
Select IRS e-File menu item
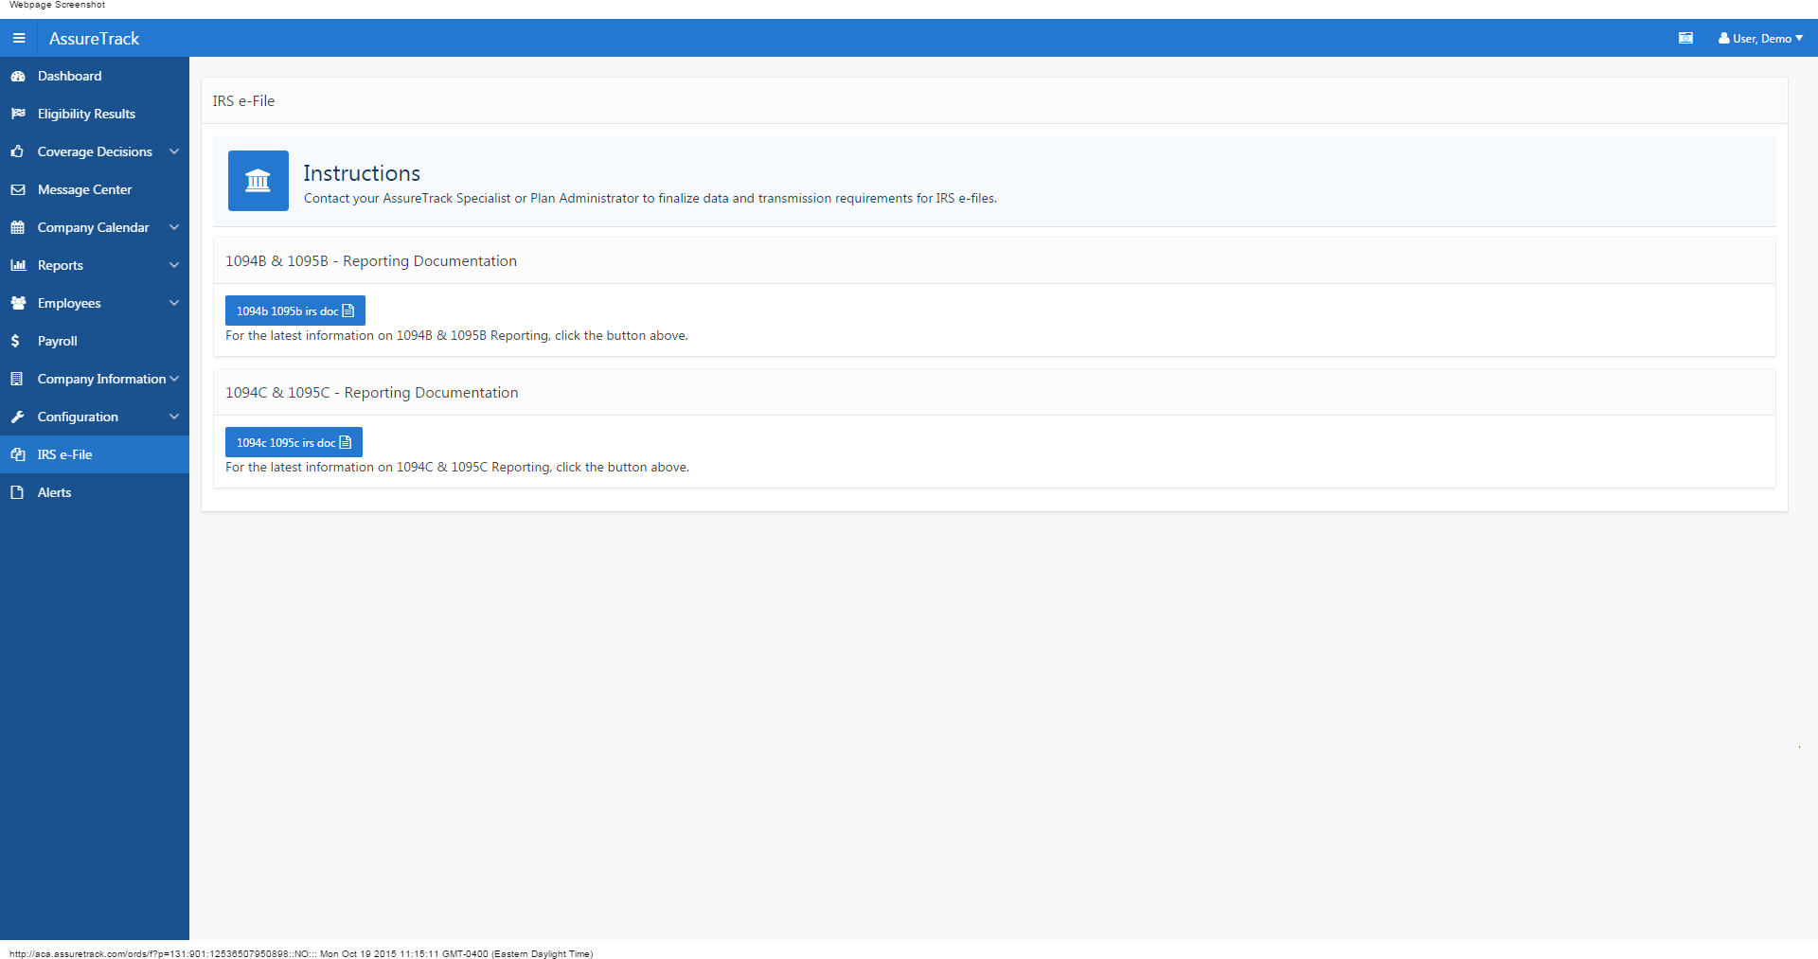(x=95, y=454)
